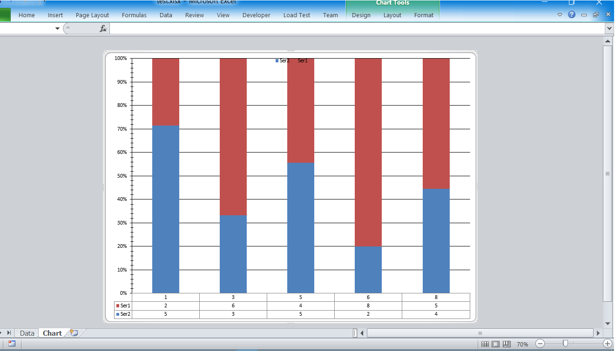Viewport: 615px width, 352px height.
Task: Switch to the Insert ribbon tab
Action: tap(55, 15)
